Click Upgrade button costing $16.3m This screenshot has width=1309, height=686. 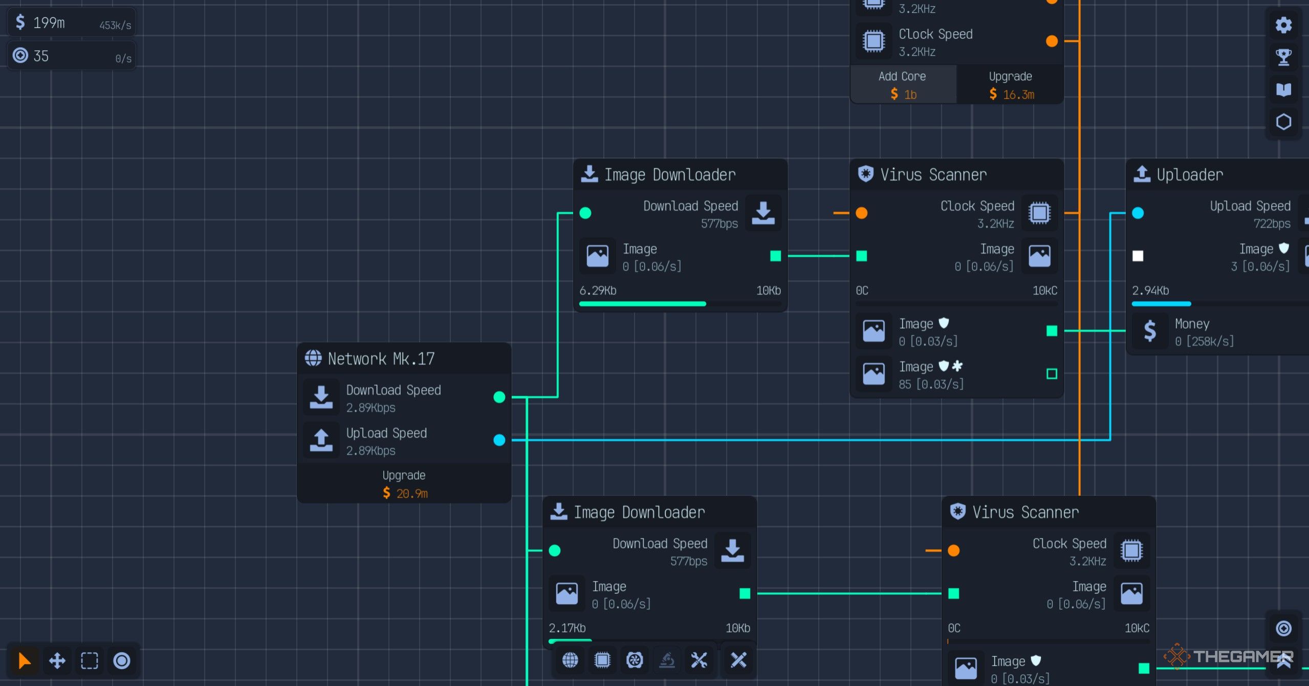(x=1010, y=85)
